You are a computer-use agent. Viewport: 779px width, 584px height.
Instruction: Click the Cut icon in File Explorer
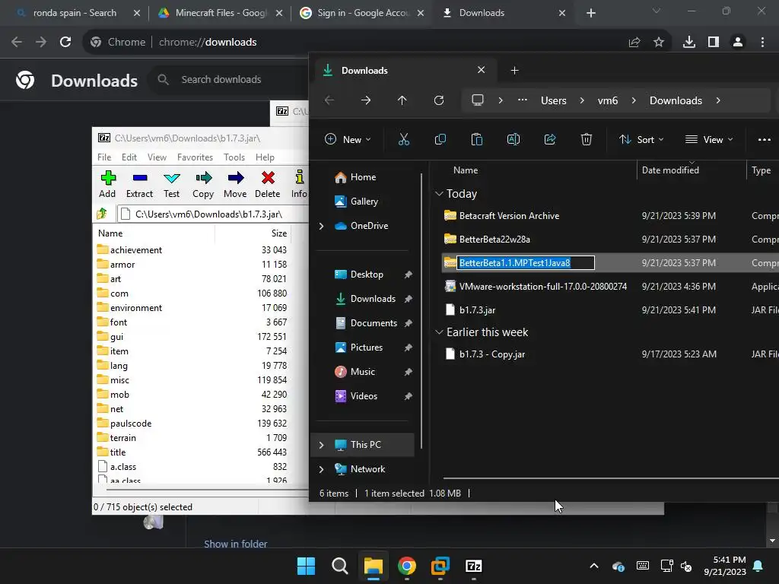(x=404, y=140)
